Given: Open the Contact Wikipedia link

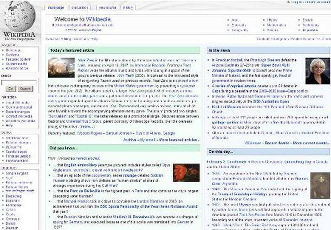Looking at the screenshot, I should click(x=19, y=116).
